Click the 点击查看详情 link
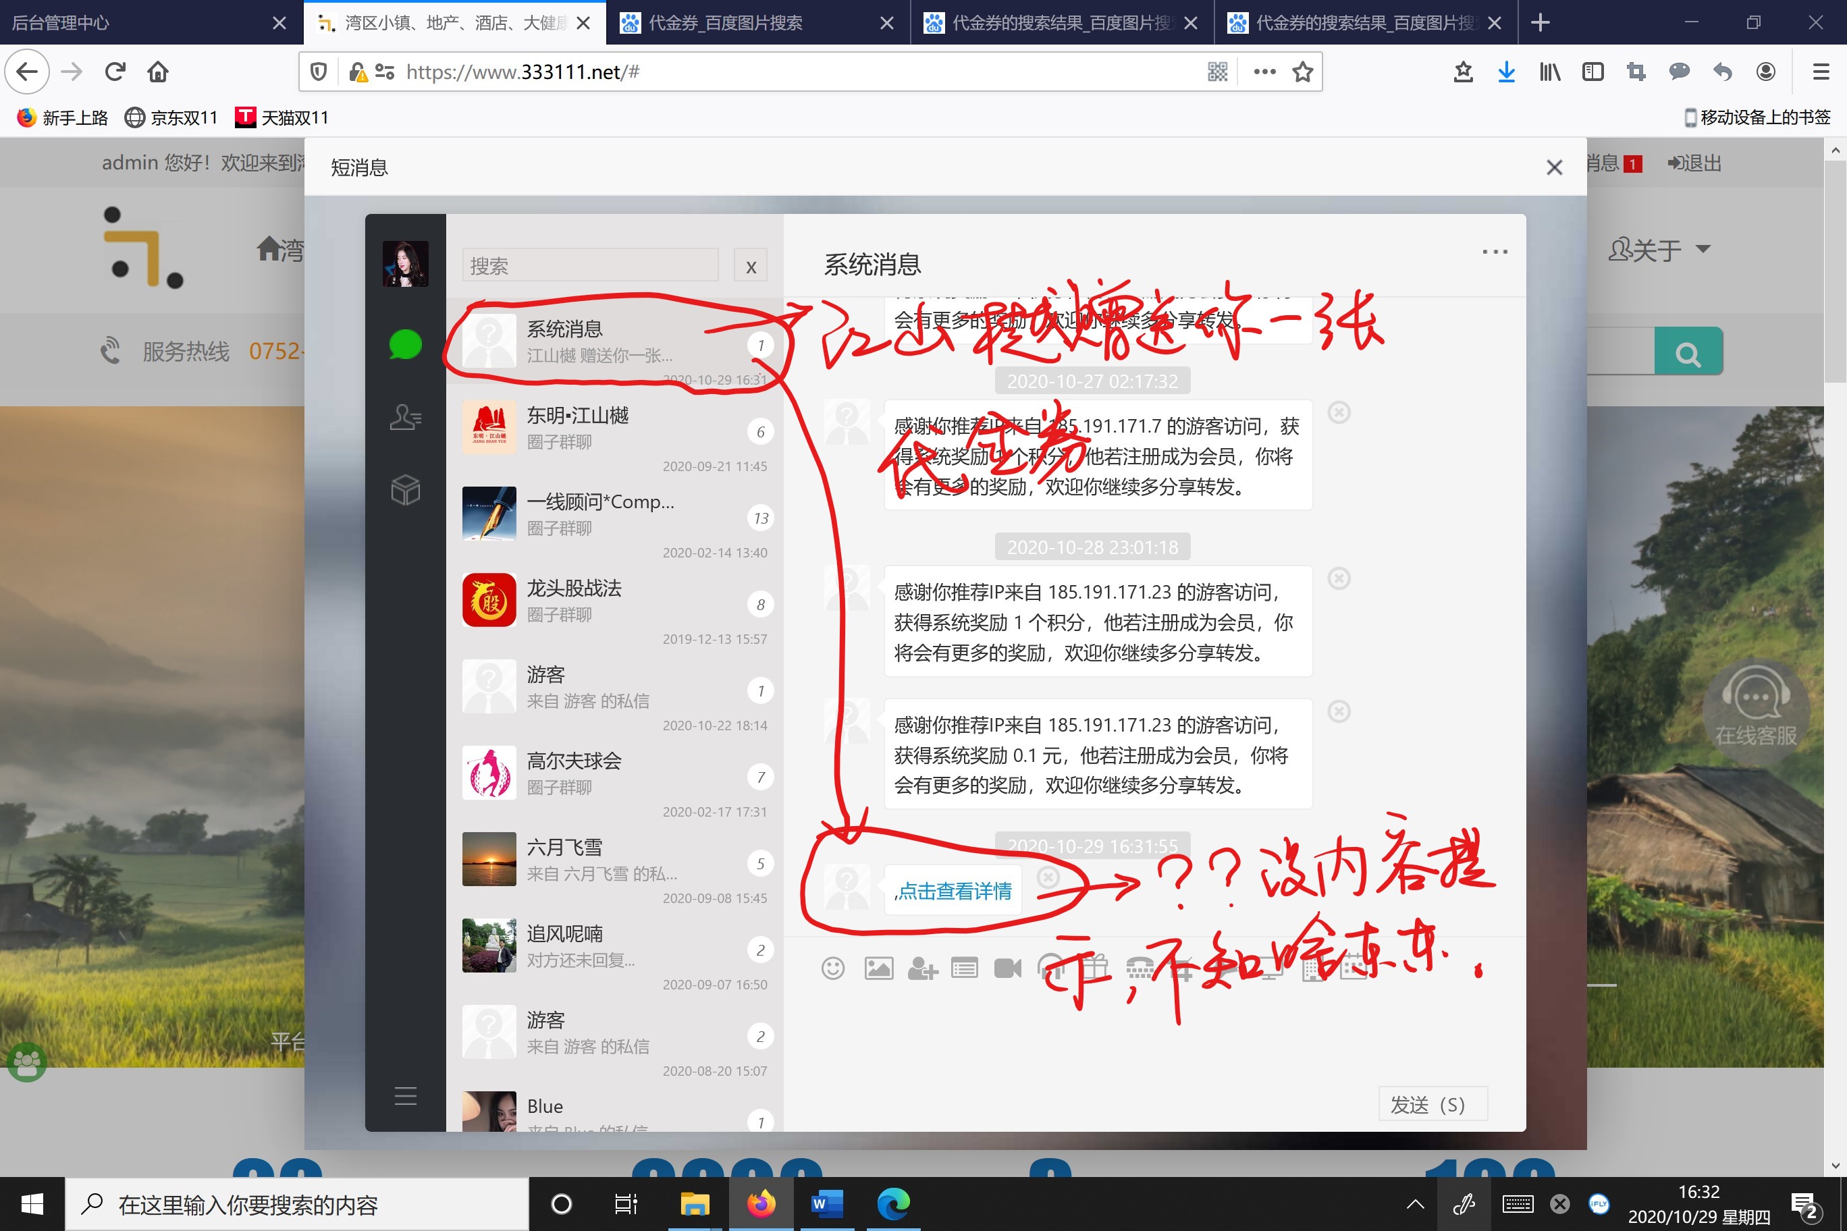This screenshot has height=1231, width=1847. [954, 891]
